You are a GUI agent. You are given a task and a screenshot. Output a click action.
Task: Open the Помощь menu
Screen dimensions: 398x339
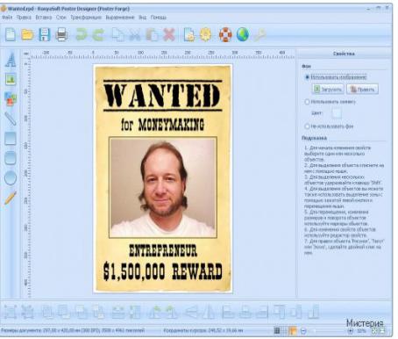pyautogui.click(x=159, y=18)
